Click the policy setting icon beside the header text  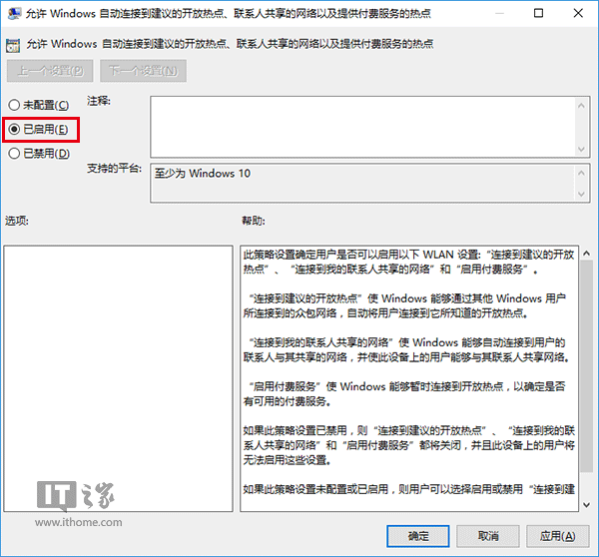click(x=14, y=44)
